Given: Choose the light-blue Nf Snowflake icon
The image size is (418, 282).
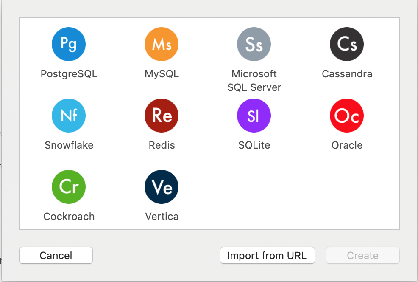Looking at the screenshot, I should pos(69,116).
